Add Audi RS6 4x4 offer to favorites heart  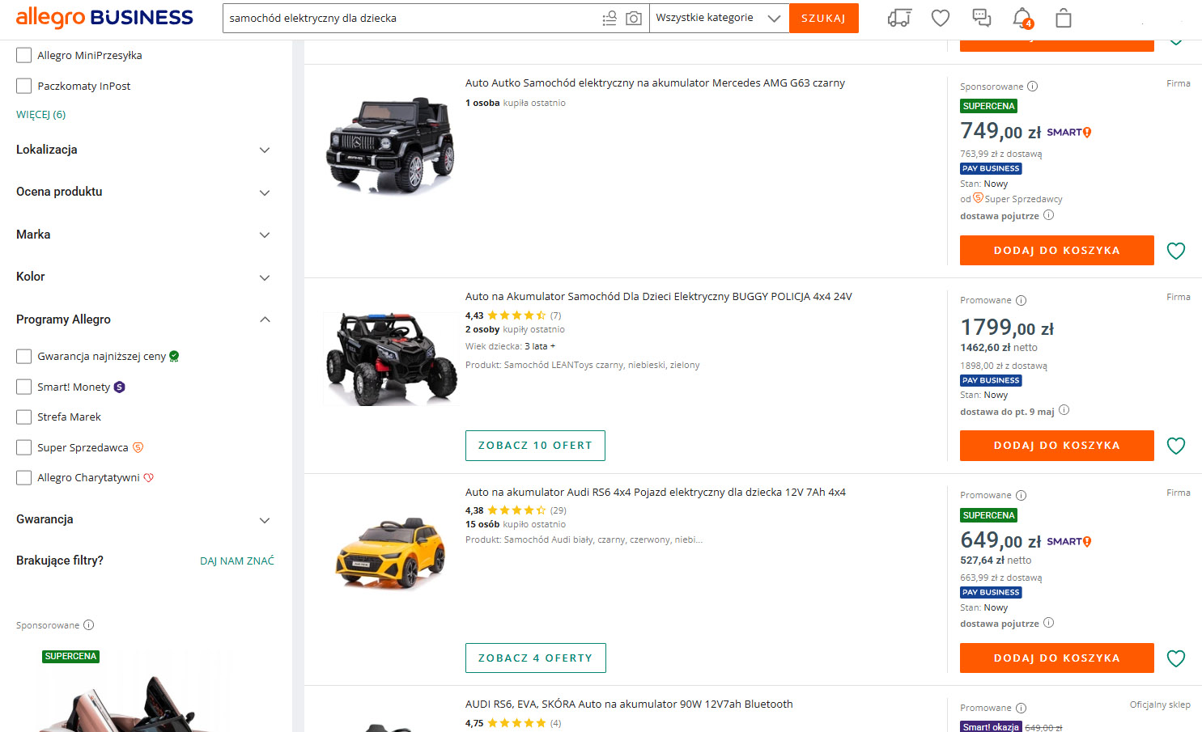point(1176,658)
